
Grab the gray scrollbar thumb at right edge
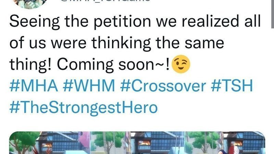click(273, 14)
